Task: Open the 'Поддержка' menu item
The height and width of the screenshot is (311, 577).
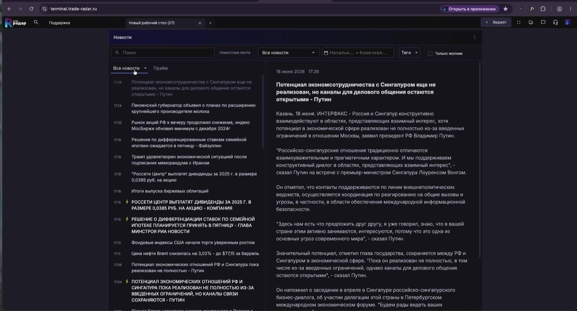Action: [59, 23]
